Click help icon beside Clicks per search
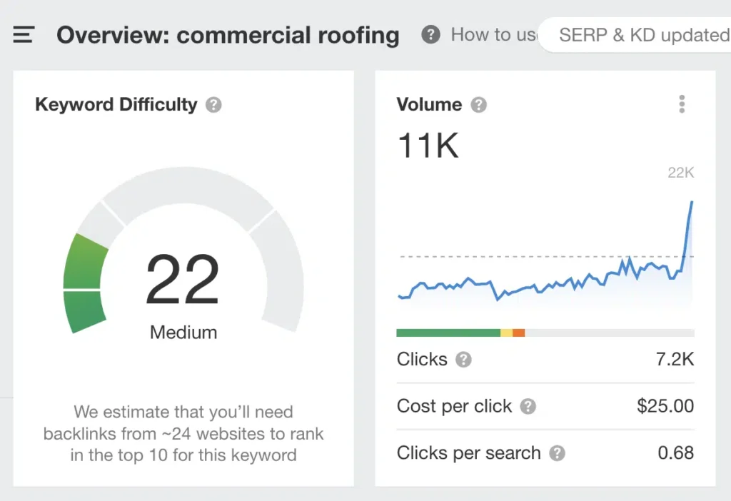The width and height of the screenshot is (731, 501). pos(557,453)
